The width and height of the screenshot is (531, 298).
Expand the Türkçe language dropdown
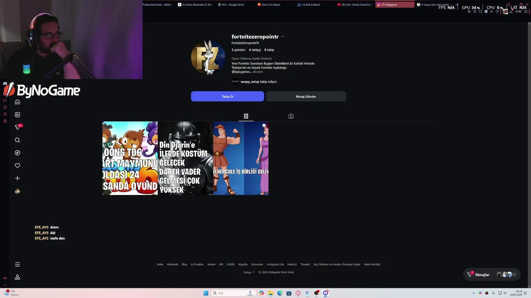click(x=249, y=272)
